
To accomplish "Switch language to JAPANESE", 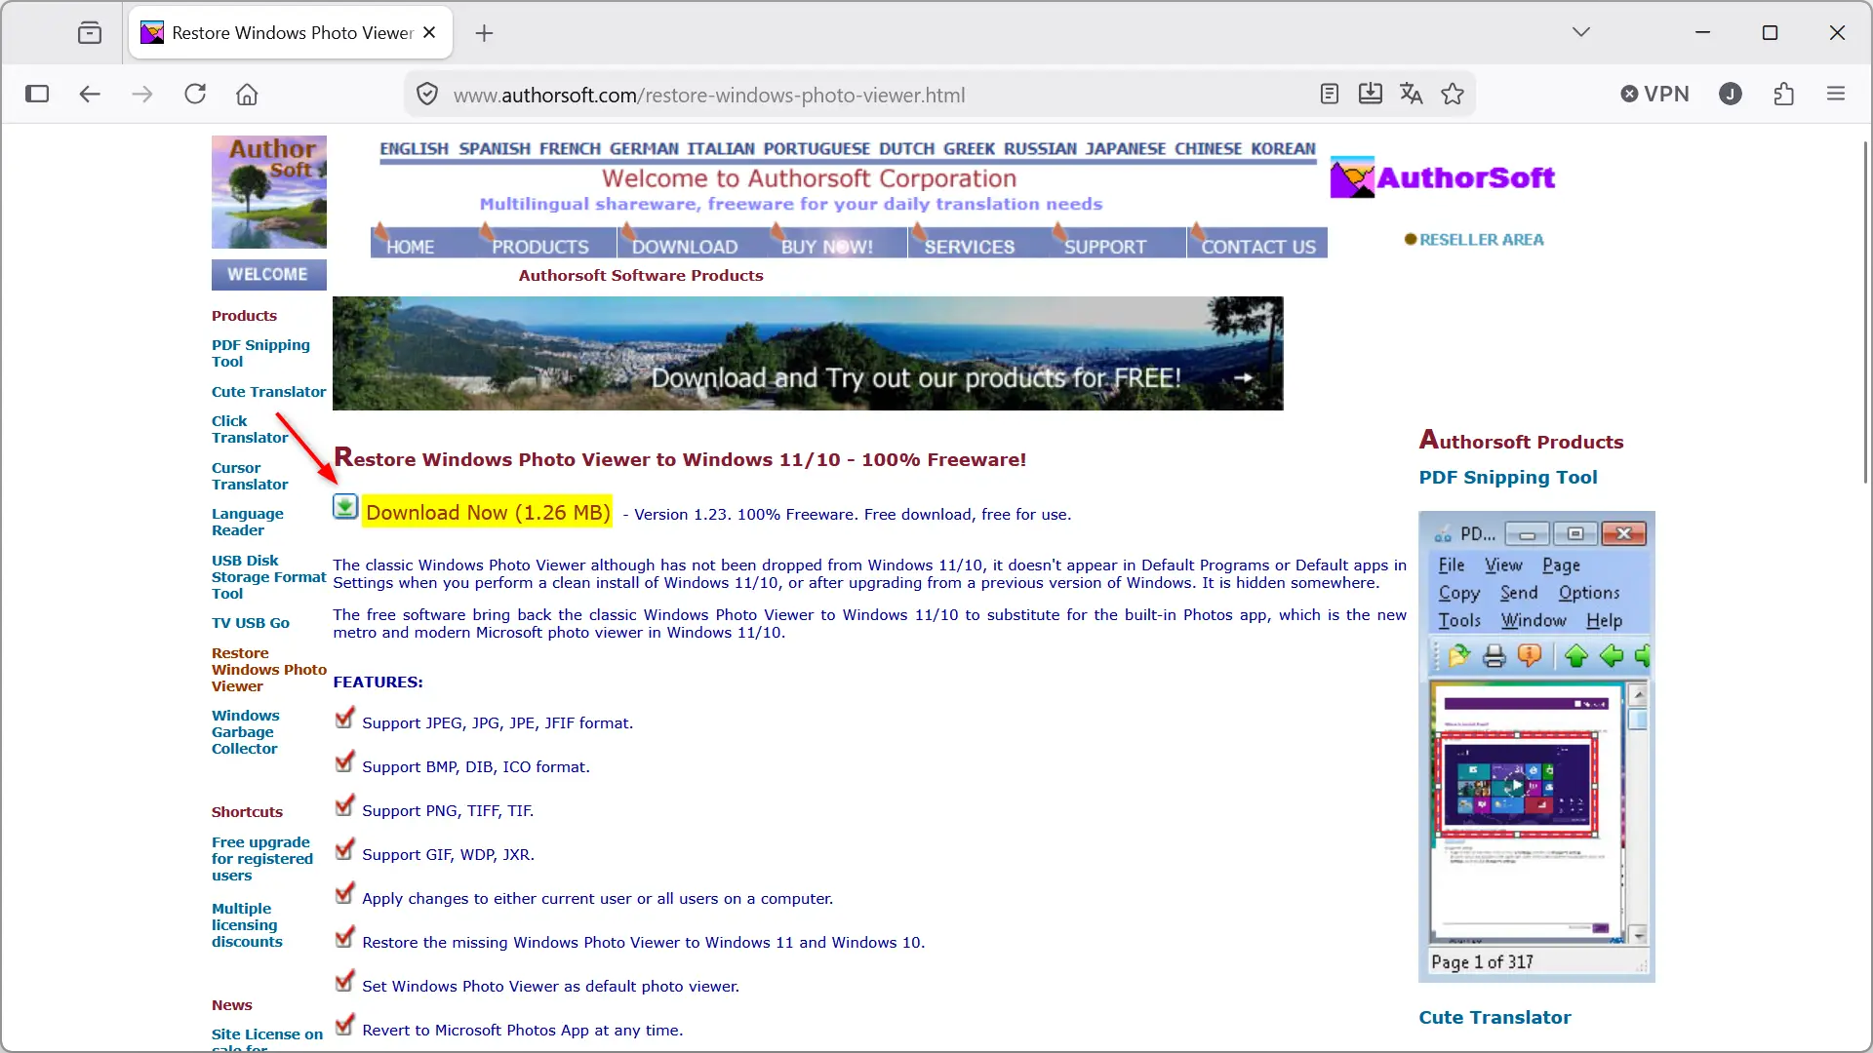I will (1126, 149).
